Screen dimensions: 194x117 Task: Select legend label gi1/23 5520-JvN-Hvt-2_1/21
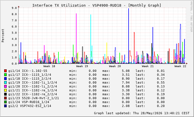tap(33, 98)
